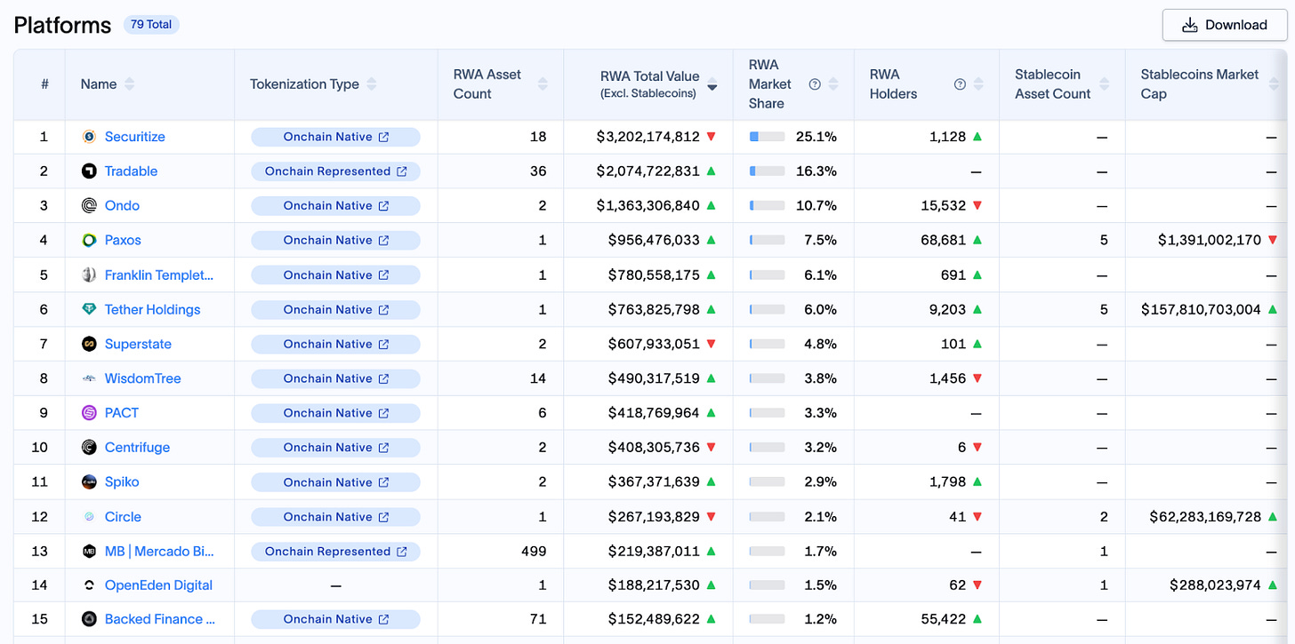This screenshot has width=1295, height=644.
Task: Click the external link icon in Backed Finance's Onchain Native tag
Action: point(383,620)
